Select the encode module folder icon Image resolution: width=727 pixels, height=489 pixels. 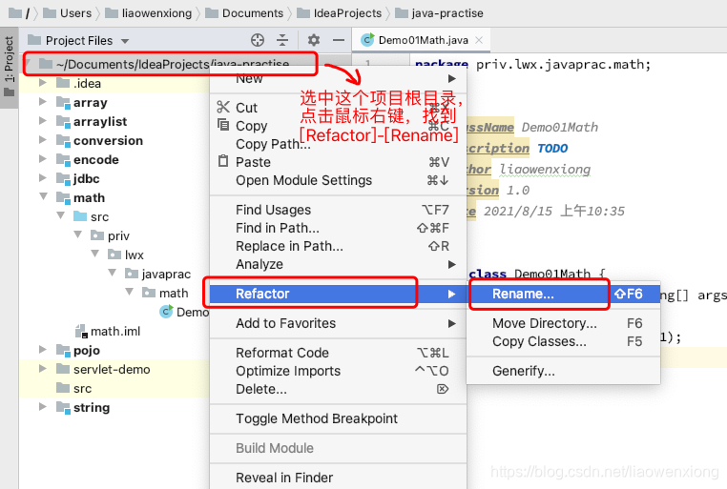tap(63, 159)
